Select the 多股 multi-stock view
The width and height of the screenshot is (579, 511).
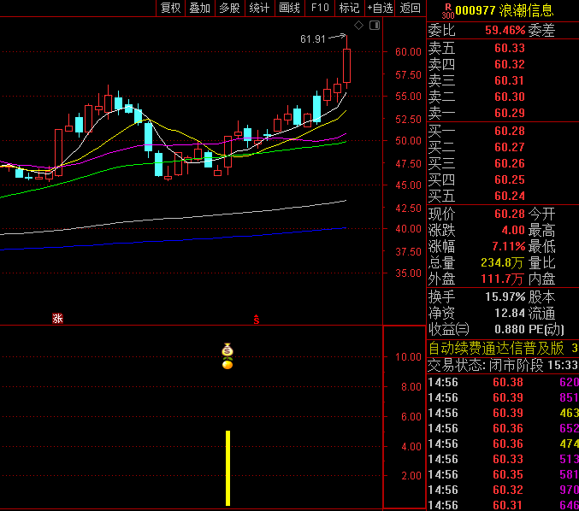coord(230,8)
